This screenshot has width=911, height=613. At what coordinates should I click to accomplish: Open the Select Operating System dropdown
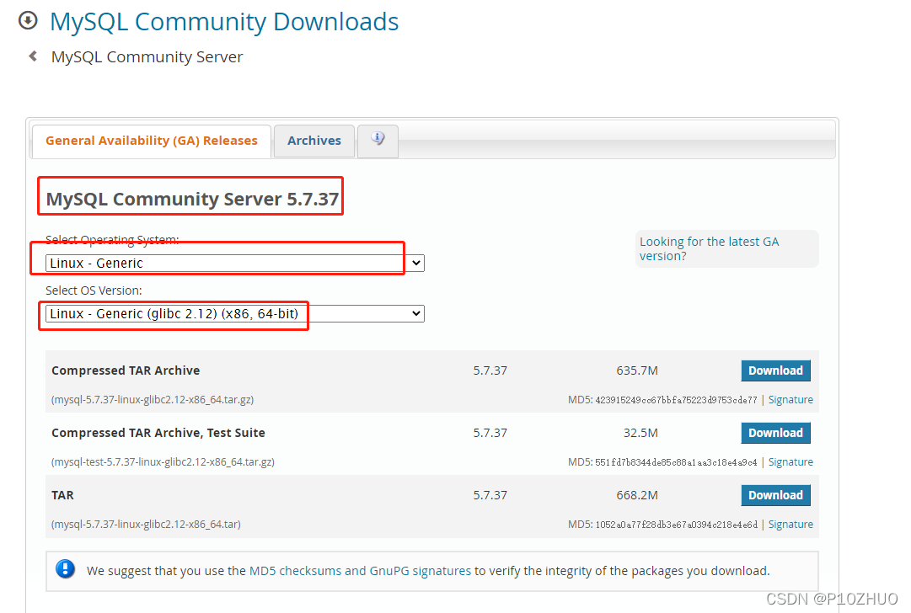click(235, 263)
